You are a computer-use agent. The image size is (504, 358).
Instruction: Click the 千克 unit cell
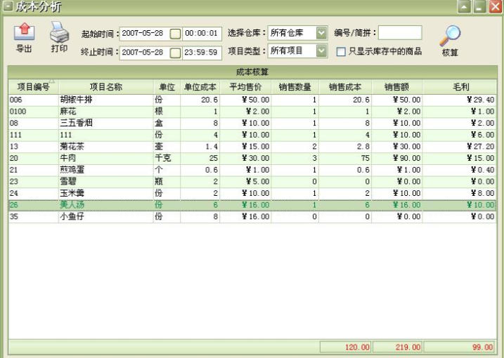[167, 158]
